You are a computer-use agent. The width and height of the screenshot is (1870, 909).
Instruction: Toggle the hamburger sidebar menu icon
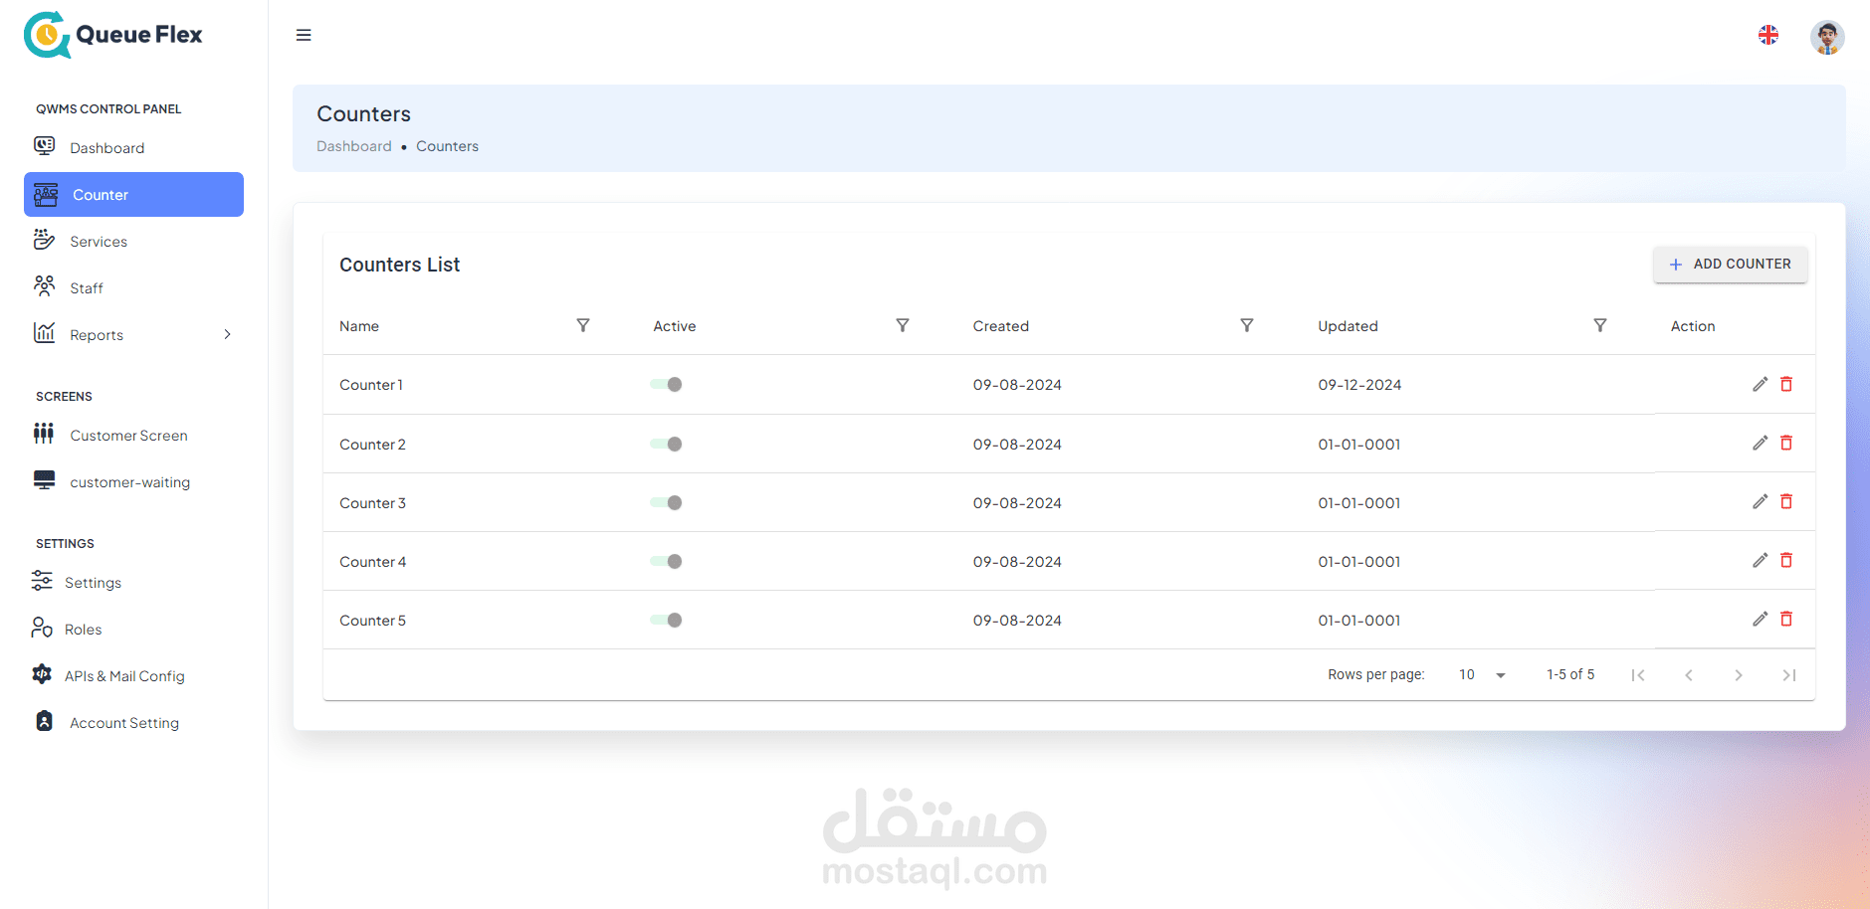pos(304,35)
